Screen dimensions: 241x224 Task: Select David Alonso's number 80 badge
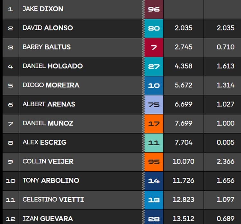(x=154, y=28)
